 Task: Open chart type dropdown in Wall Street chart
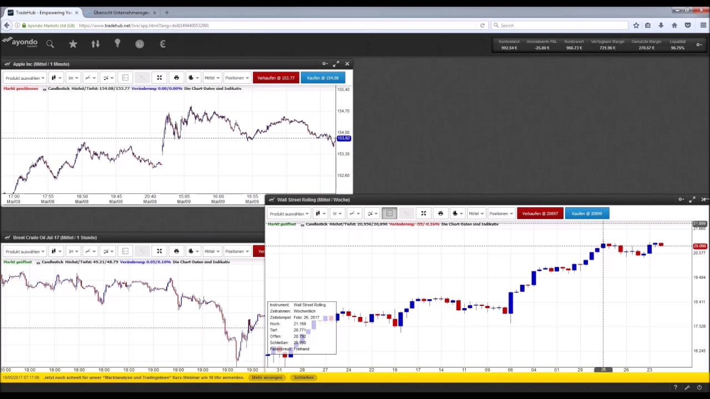click(319, 213)
